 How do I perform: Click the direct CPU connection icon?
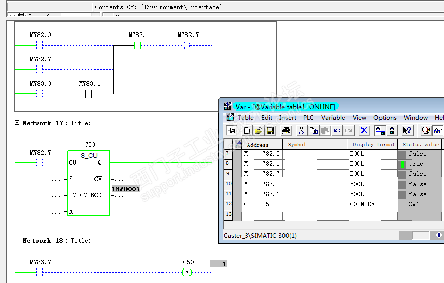[x=392, y=131]
